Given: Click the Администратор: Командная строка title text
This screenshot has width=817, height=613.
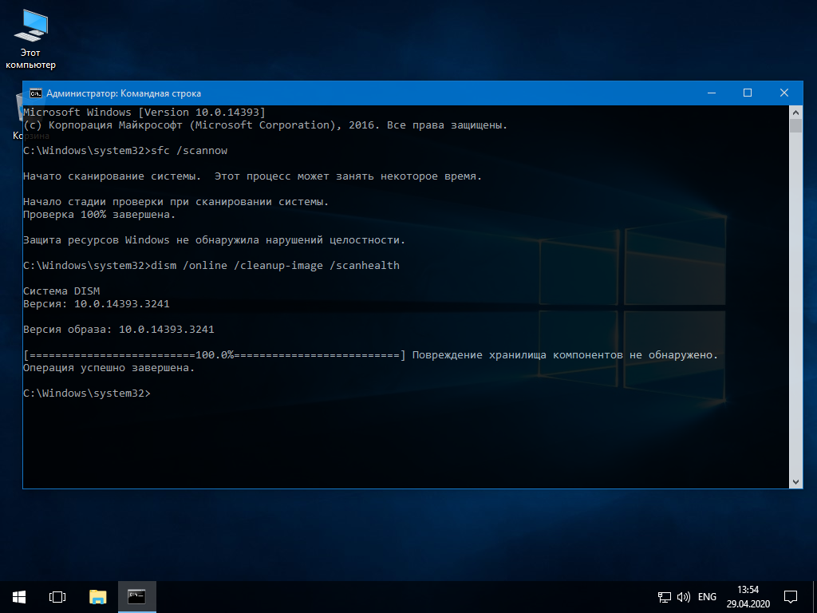Looking at the screenshot, I should tap(124, 93).
